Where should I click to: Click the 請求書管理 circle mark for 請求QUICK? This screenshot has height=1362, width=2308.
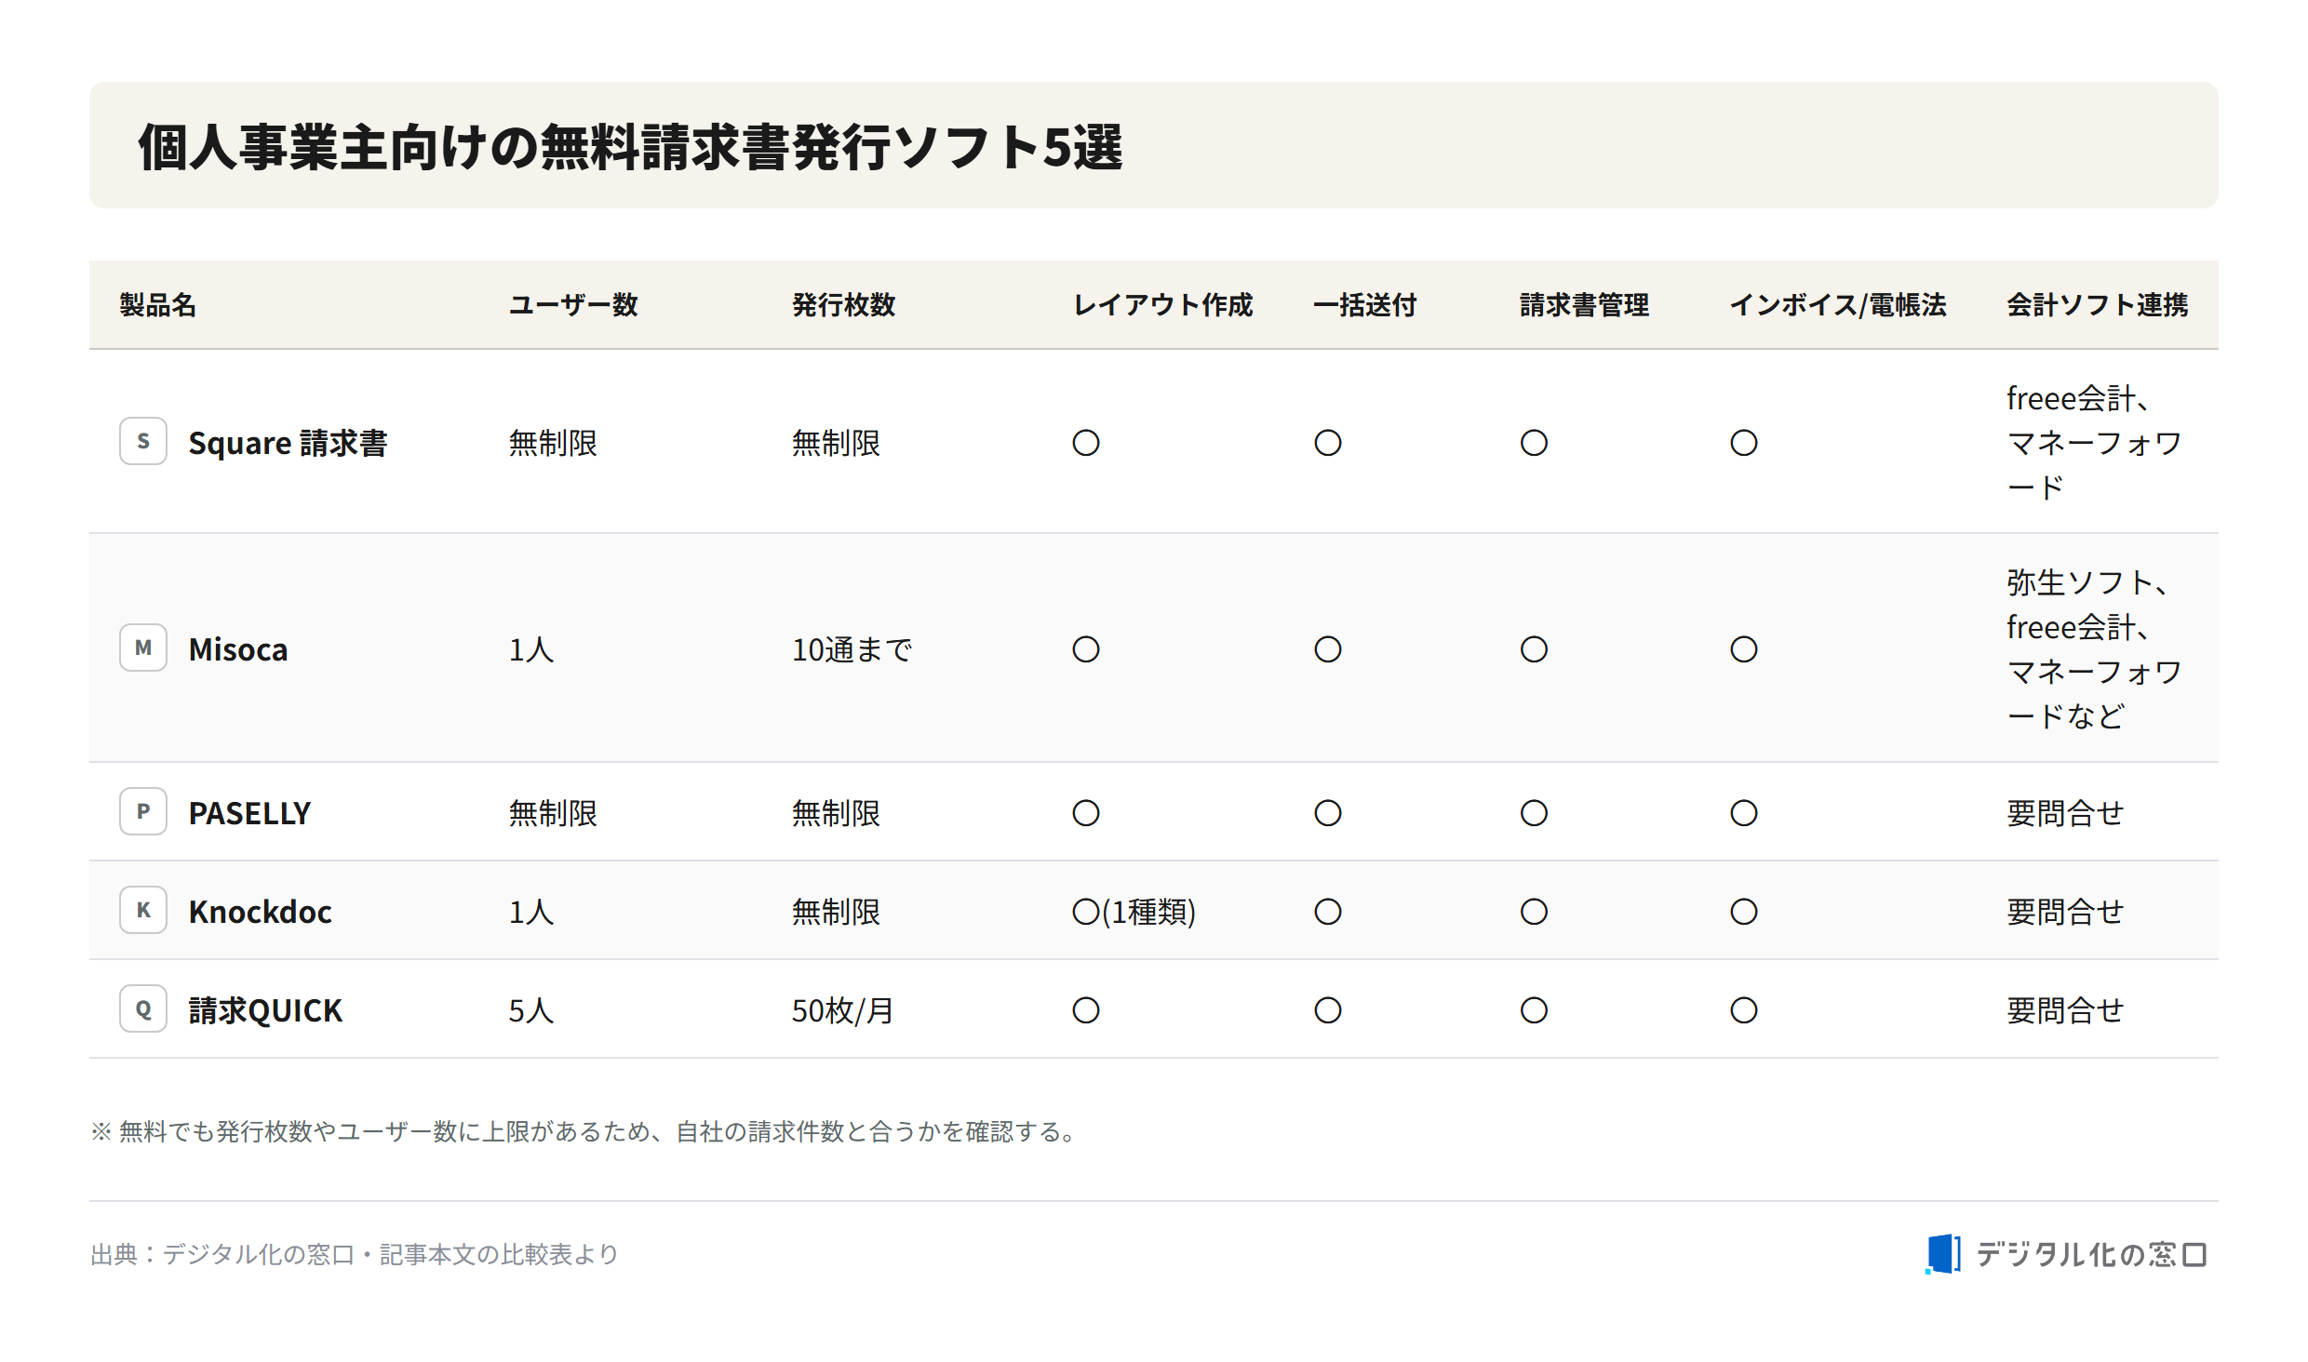(1535, 1010)
